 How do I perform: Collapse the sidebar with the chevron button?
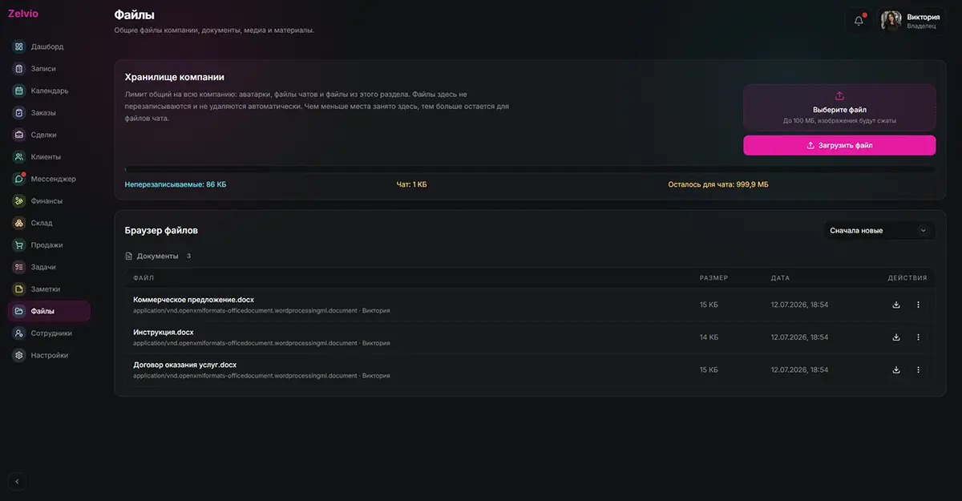tap(18, 482)
